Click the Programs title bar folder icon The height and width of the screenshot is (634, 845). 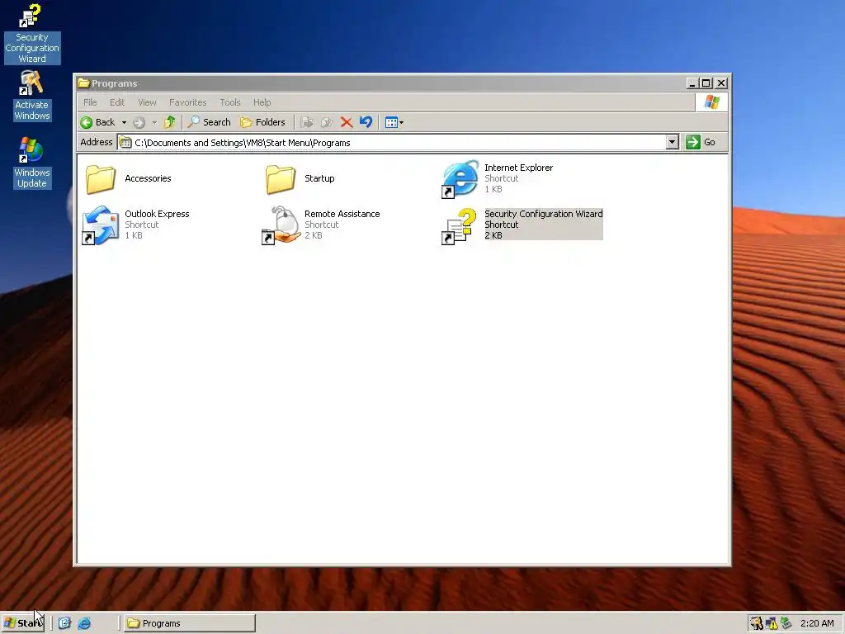[83, 83]
